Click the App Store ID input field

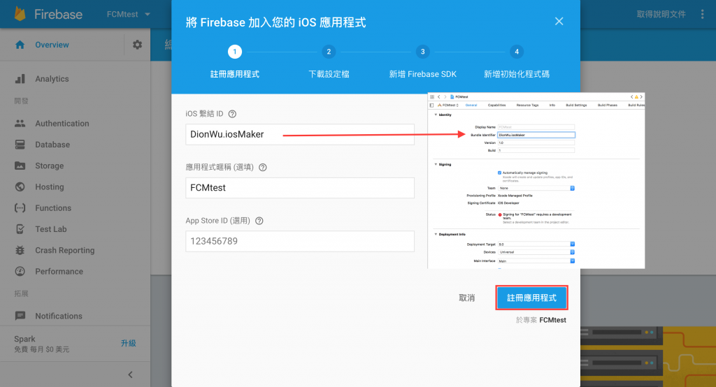point(300,242)
